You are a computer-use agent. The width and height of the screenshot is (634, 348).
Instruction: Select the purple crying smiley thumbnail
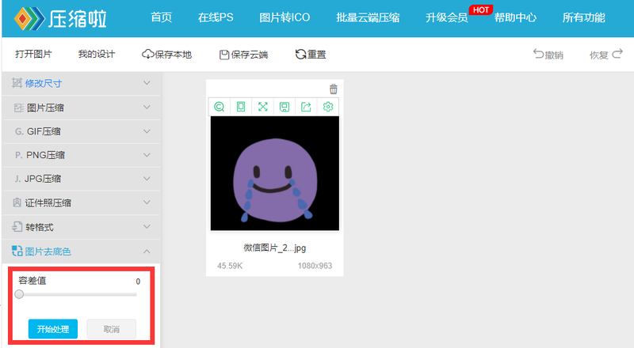[x=275, y=173]
